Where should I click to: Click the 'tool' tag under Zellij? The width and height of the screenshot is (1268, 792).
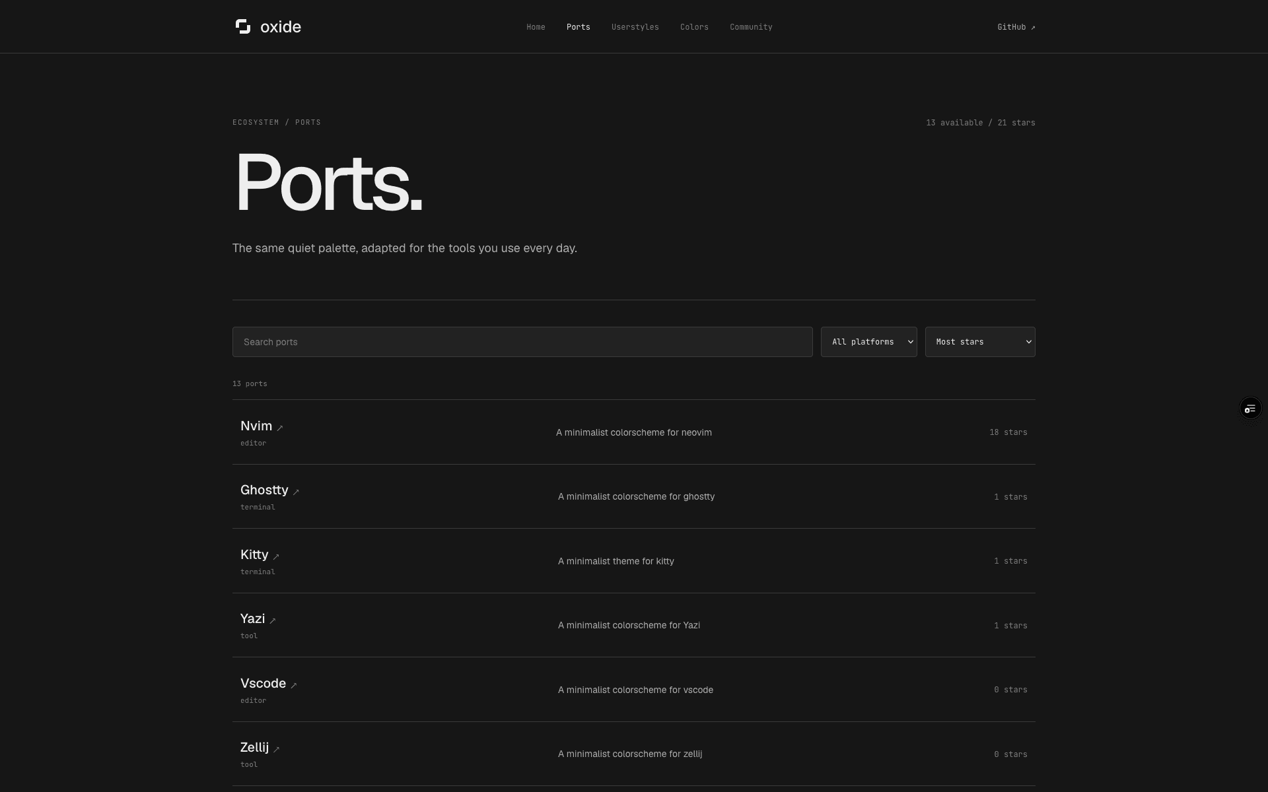[249, 764]
